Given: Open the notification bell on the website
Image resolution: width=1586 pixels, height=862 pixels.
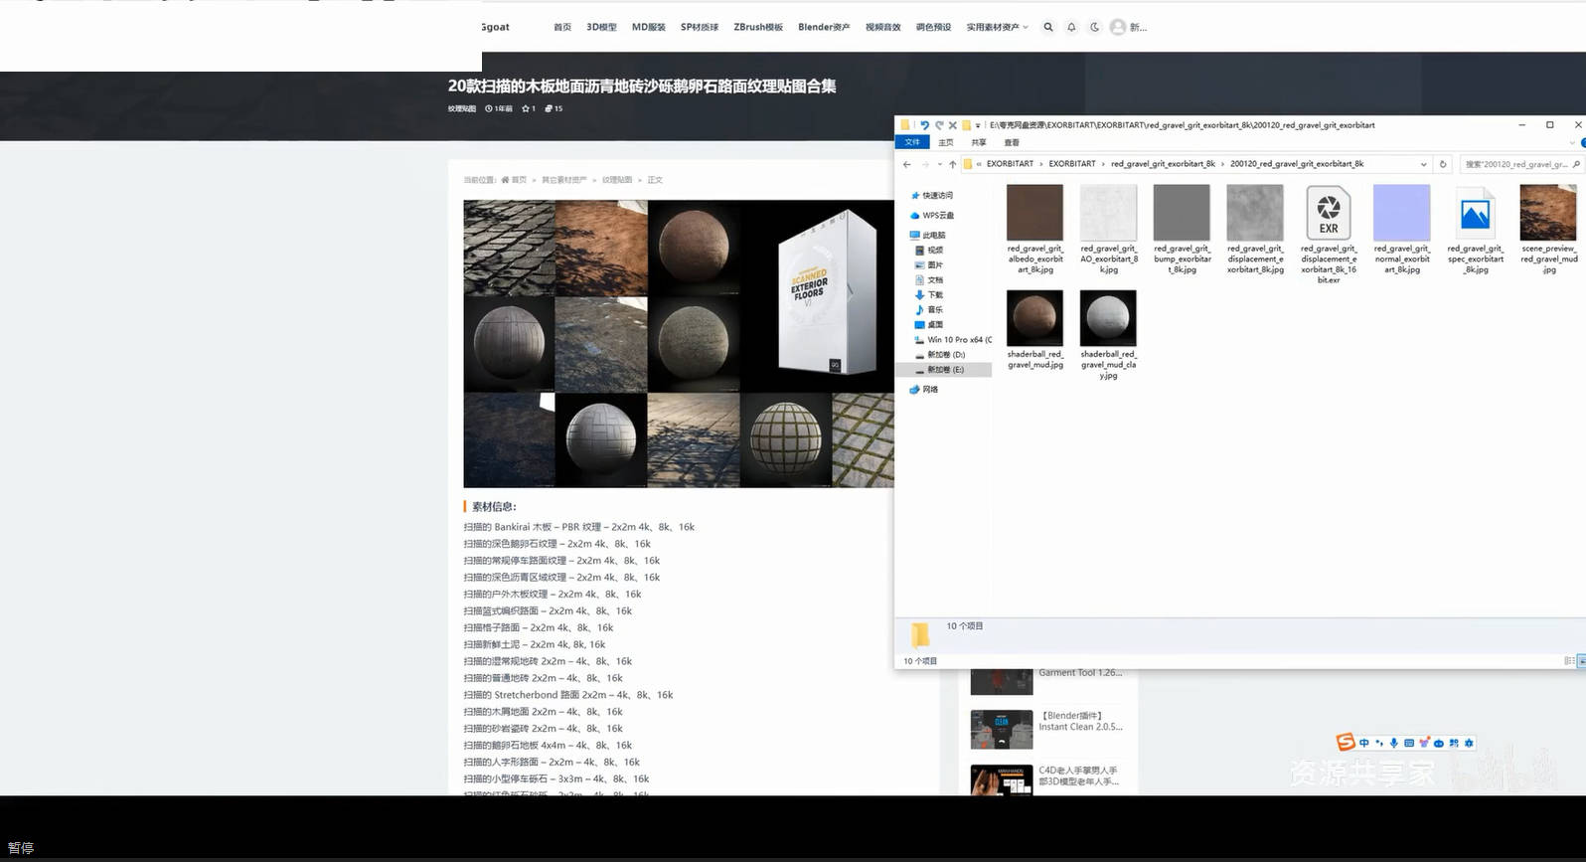Looking at the screenshot, I should pyautogui.click(x=1071, y=28).
